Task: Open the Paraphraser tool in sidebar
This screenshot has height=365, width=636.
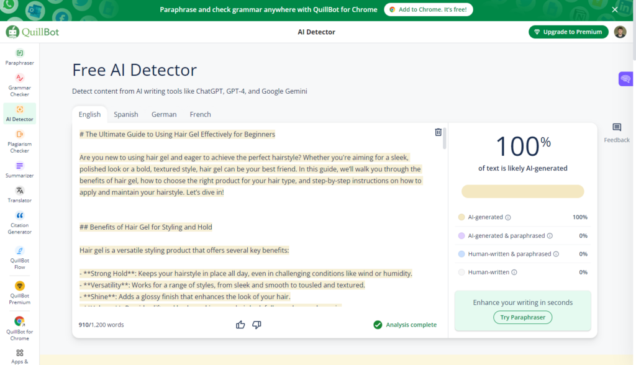Action: 19,57
